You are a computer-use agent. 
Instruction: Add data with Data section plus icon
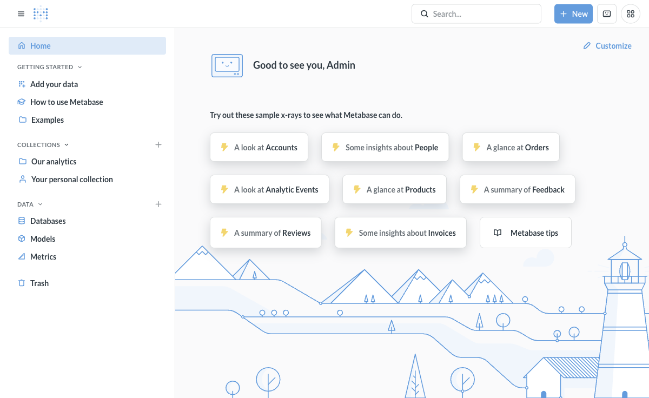coord(158,204)
